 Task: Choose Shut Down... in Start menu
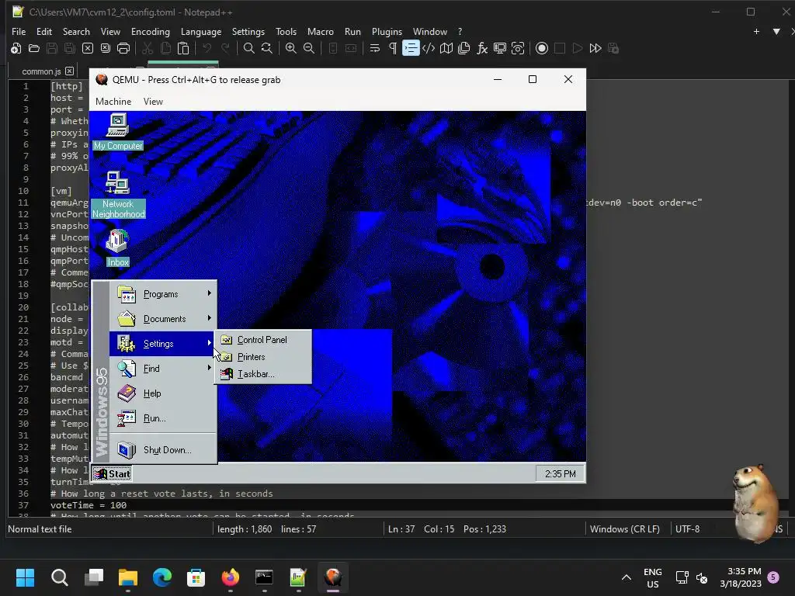pos(163,449)
